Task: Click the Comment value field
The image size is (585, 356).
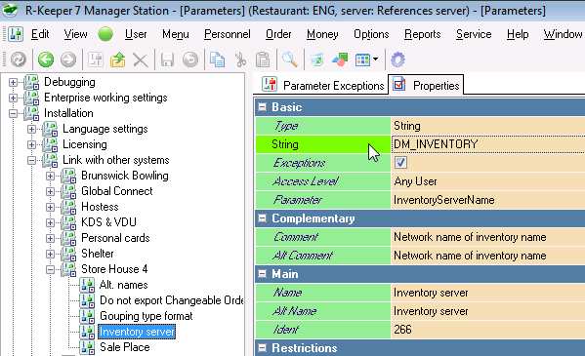Action: click(487, 237)
